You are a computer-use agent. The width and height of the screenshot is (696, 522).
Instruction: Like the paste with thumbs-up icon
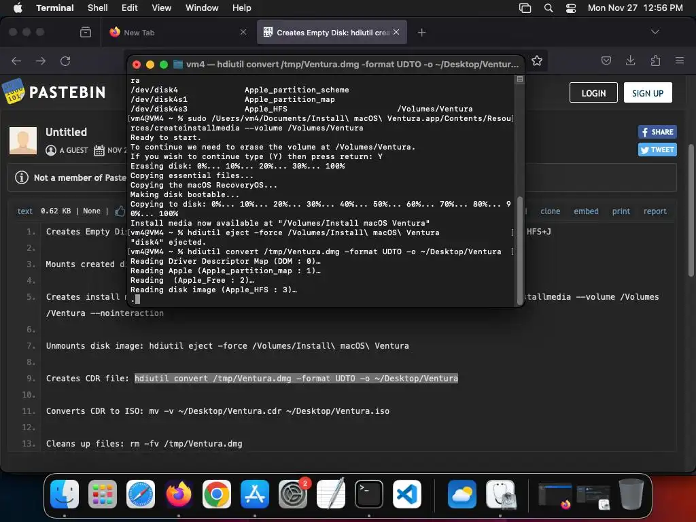pos(120,211)
